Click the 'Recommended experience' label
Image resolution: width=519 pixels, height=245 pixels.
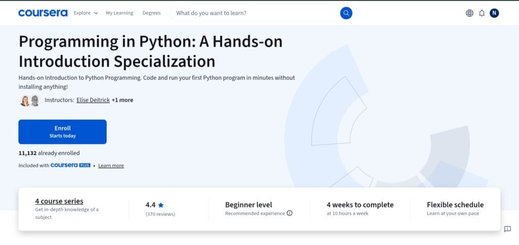click(255, 213)
